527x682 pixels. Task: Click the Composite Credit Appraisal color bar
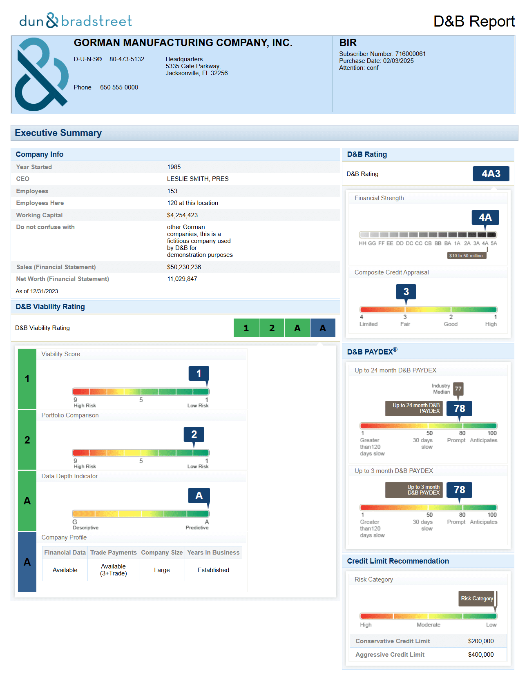pos(428,310)
